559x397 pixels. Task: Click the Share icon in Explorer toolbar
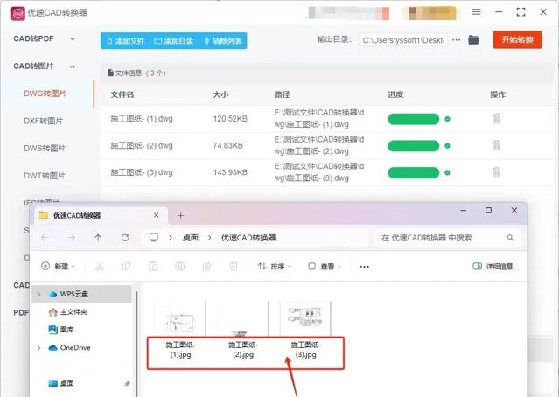pos(206,266)
